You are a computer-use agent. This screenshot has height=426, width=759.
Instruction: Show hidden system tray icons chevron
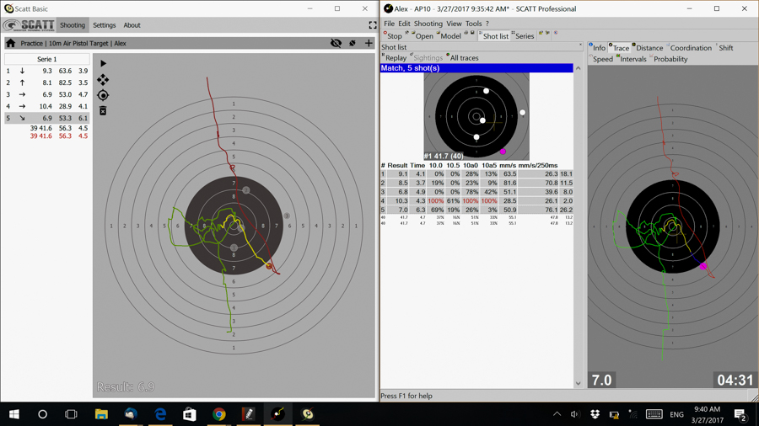(557, 414)
